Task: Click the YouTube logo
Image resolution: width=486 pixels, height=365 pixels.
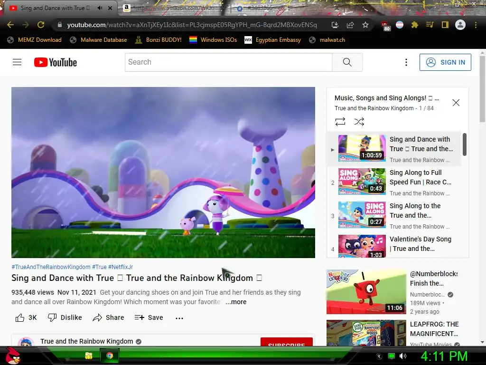Action: click(56, 62)
